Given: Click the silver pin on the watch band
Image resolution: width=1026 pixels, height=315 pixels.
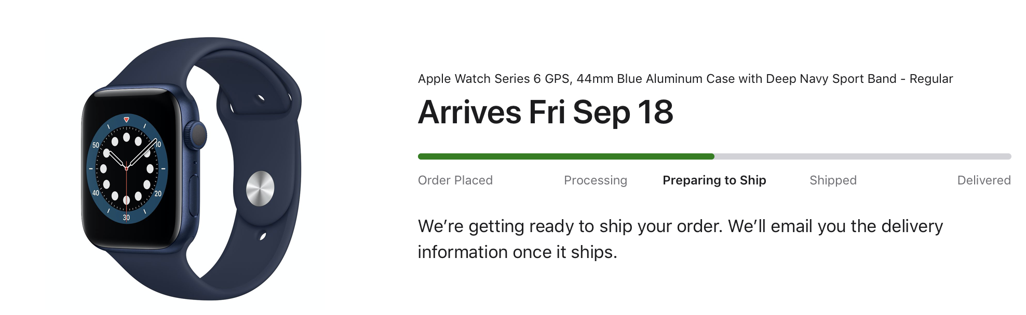Looking at the screenshot, I should coord(260,189).
